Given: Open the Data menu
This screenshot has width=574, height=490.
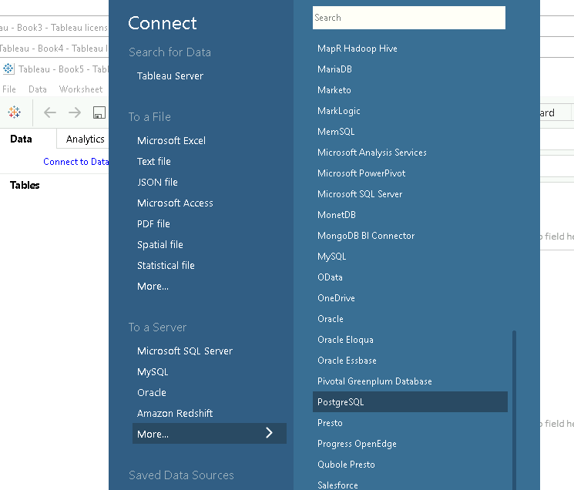Looking at the screenshot, I should click(x=38, y=89).
